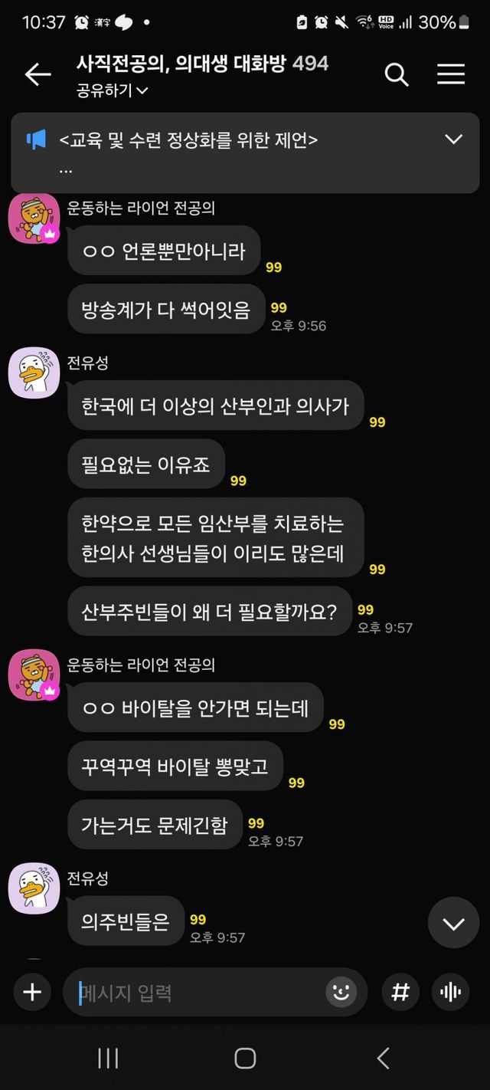Open the emoji smiley picker
Screen dimensions: 490x1090
(x=341, y=993)
